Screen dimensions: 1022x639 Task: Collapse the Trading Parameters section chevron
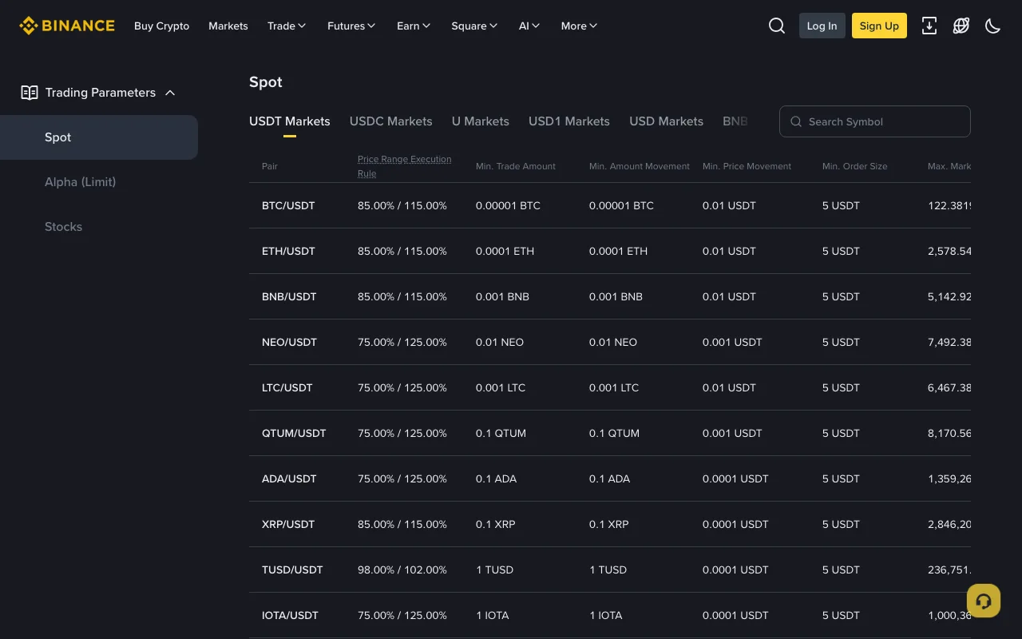[x=170, y=93]
